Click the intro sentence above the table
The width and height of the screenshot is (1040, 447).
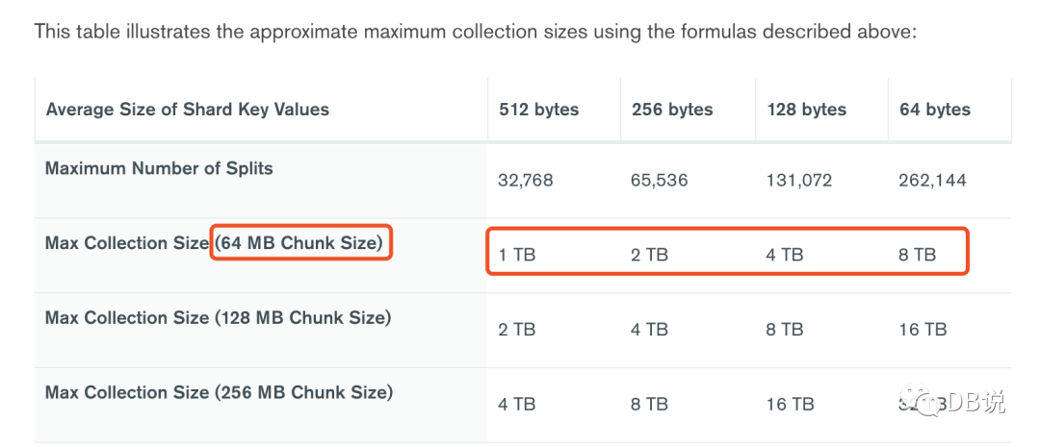476,32
